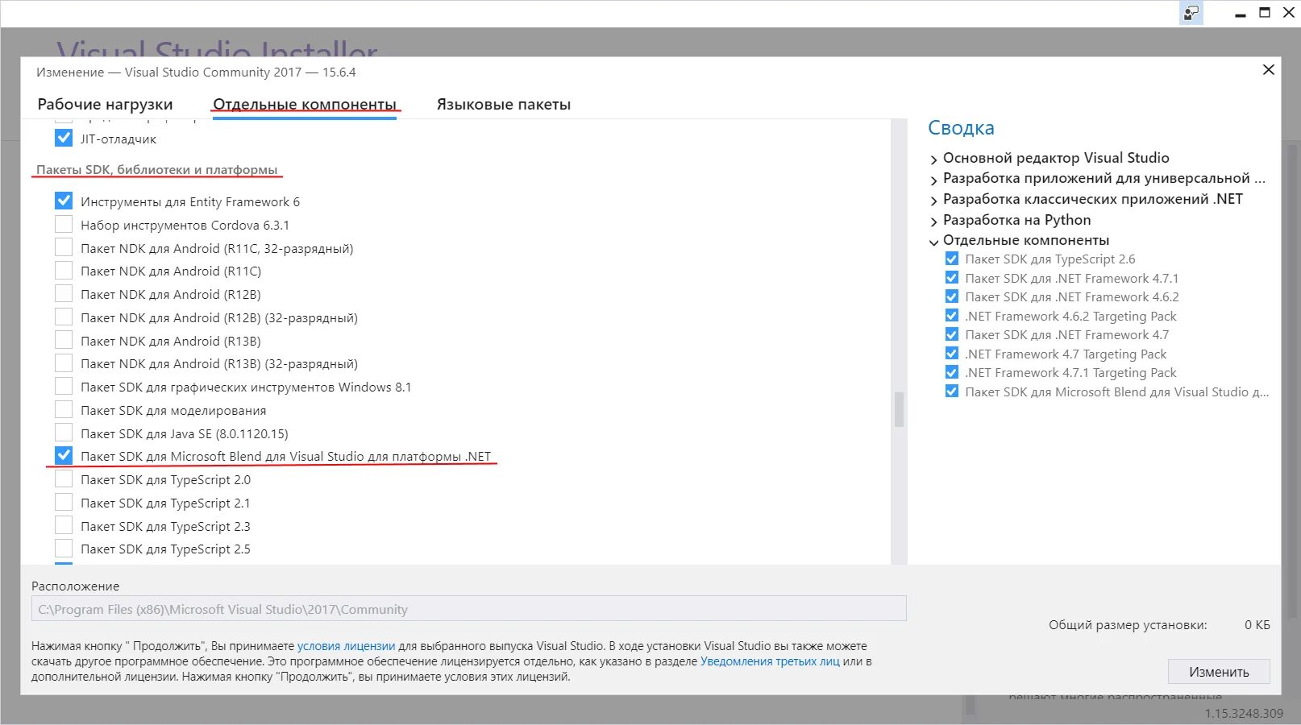Uncheck .NET Framework 4.6.2 Targeting Pack
The image size is (1301, 725).
pos(951,316)
